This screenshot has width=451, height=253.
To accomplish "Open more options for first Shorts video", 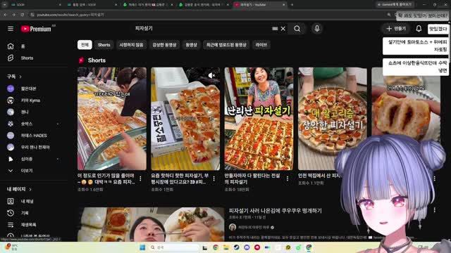I will click(x=140, y=179).
